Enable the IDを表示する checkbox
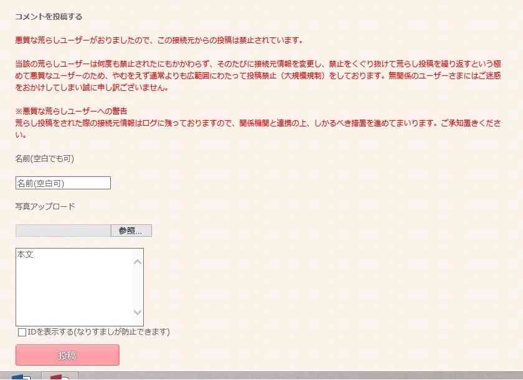Screen dimensions: 523x380 (x=22, y=332)
